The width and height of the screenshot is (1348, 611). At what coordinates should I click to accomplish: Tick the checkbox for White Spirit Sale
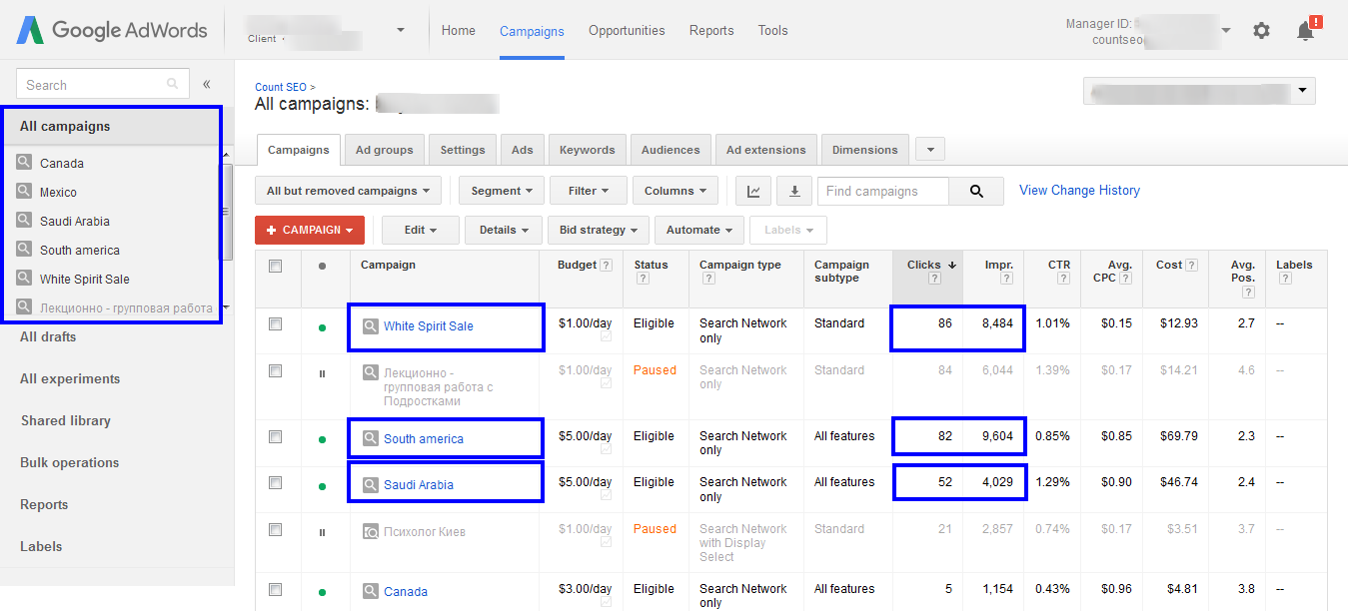click(275, 323)
